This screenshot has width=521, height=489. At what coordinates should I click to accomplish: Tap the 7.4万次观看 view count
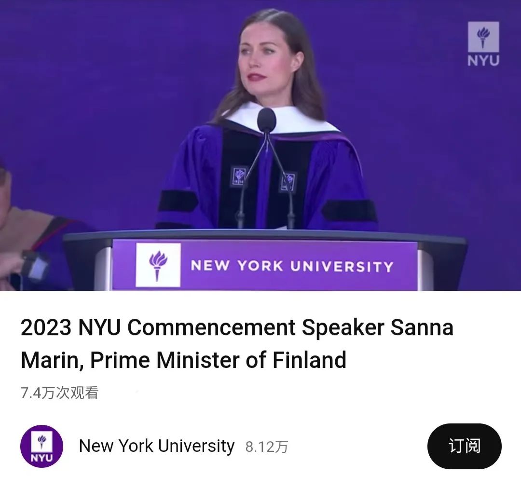click(x=59, y=393)
